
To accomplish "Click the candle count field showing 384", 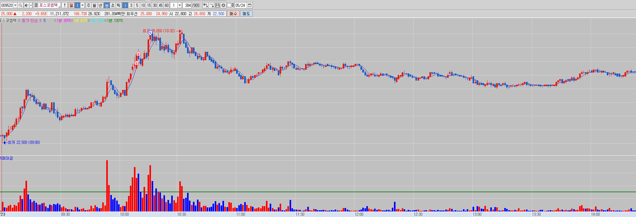I will click(x=188, y=5).
